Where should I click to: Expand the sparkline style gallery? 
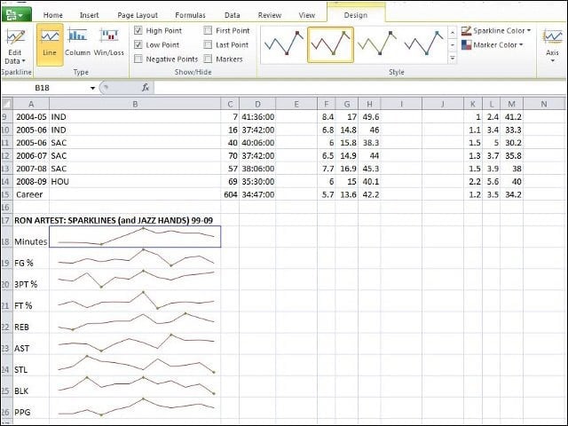[453, 58]
